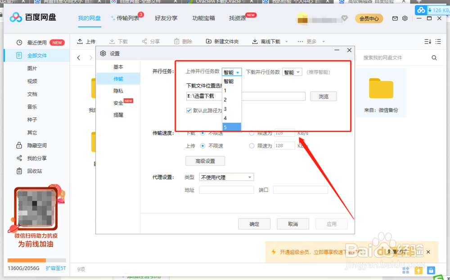Click the floating cloud speed widget
This screenshot has width=450, height=280.
click(x=432, y=10)
